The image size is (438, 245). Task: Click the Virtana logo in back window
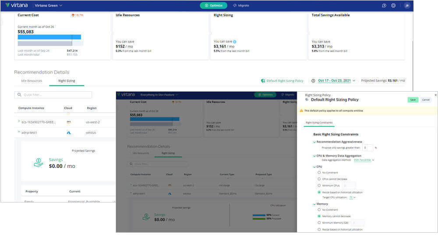point(17,5)
